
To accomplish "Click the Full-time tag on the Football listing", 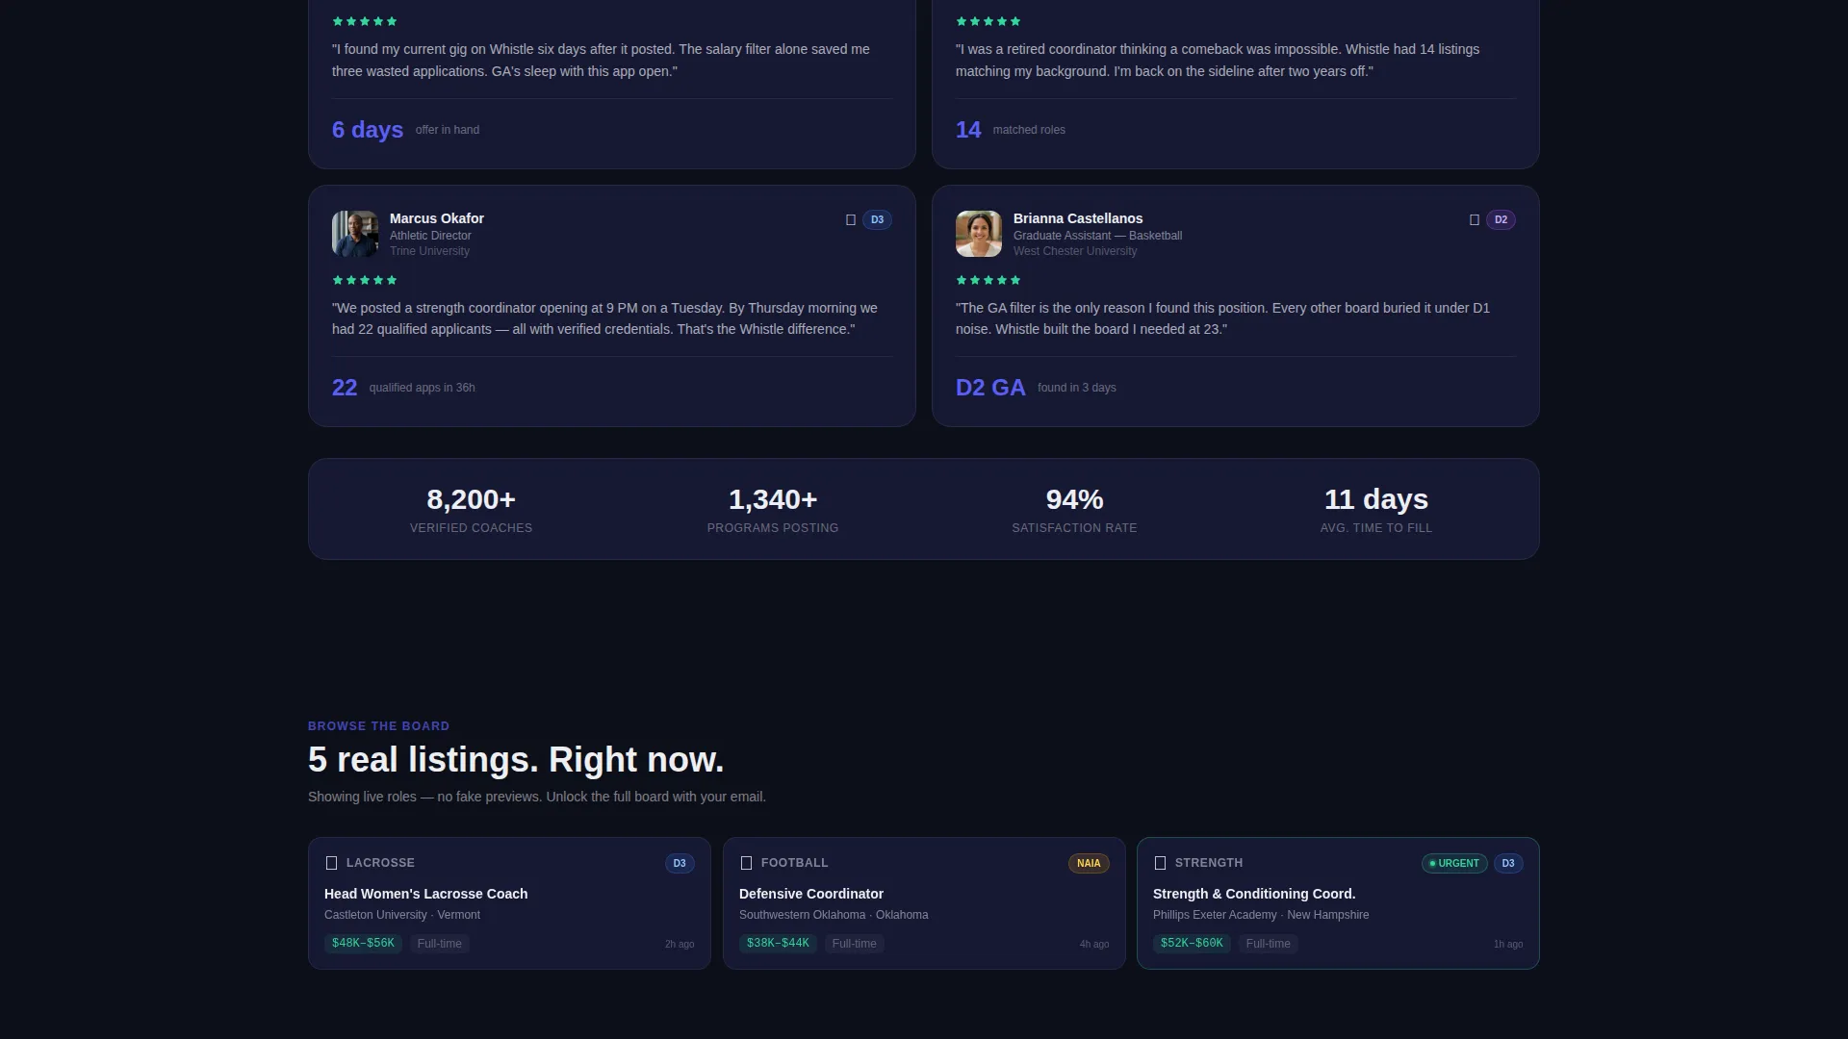I will point(855,944).
